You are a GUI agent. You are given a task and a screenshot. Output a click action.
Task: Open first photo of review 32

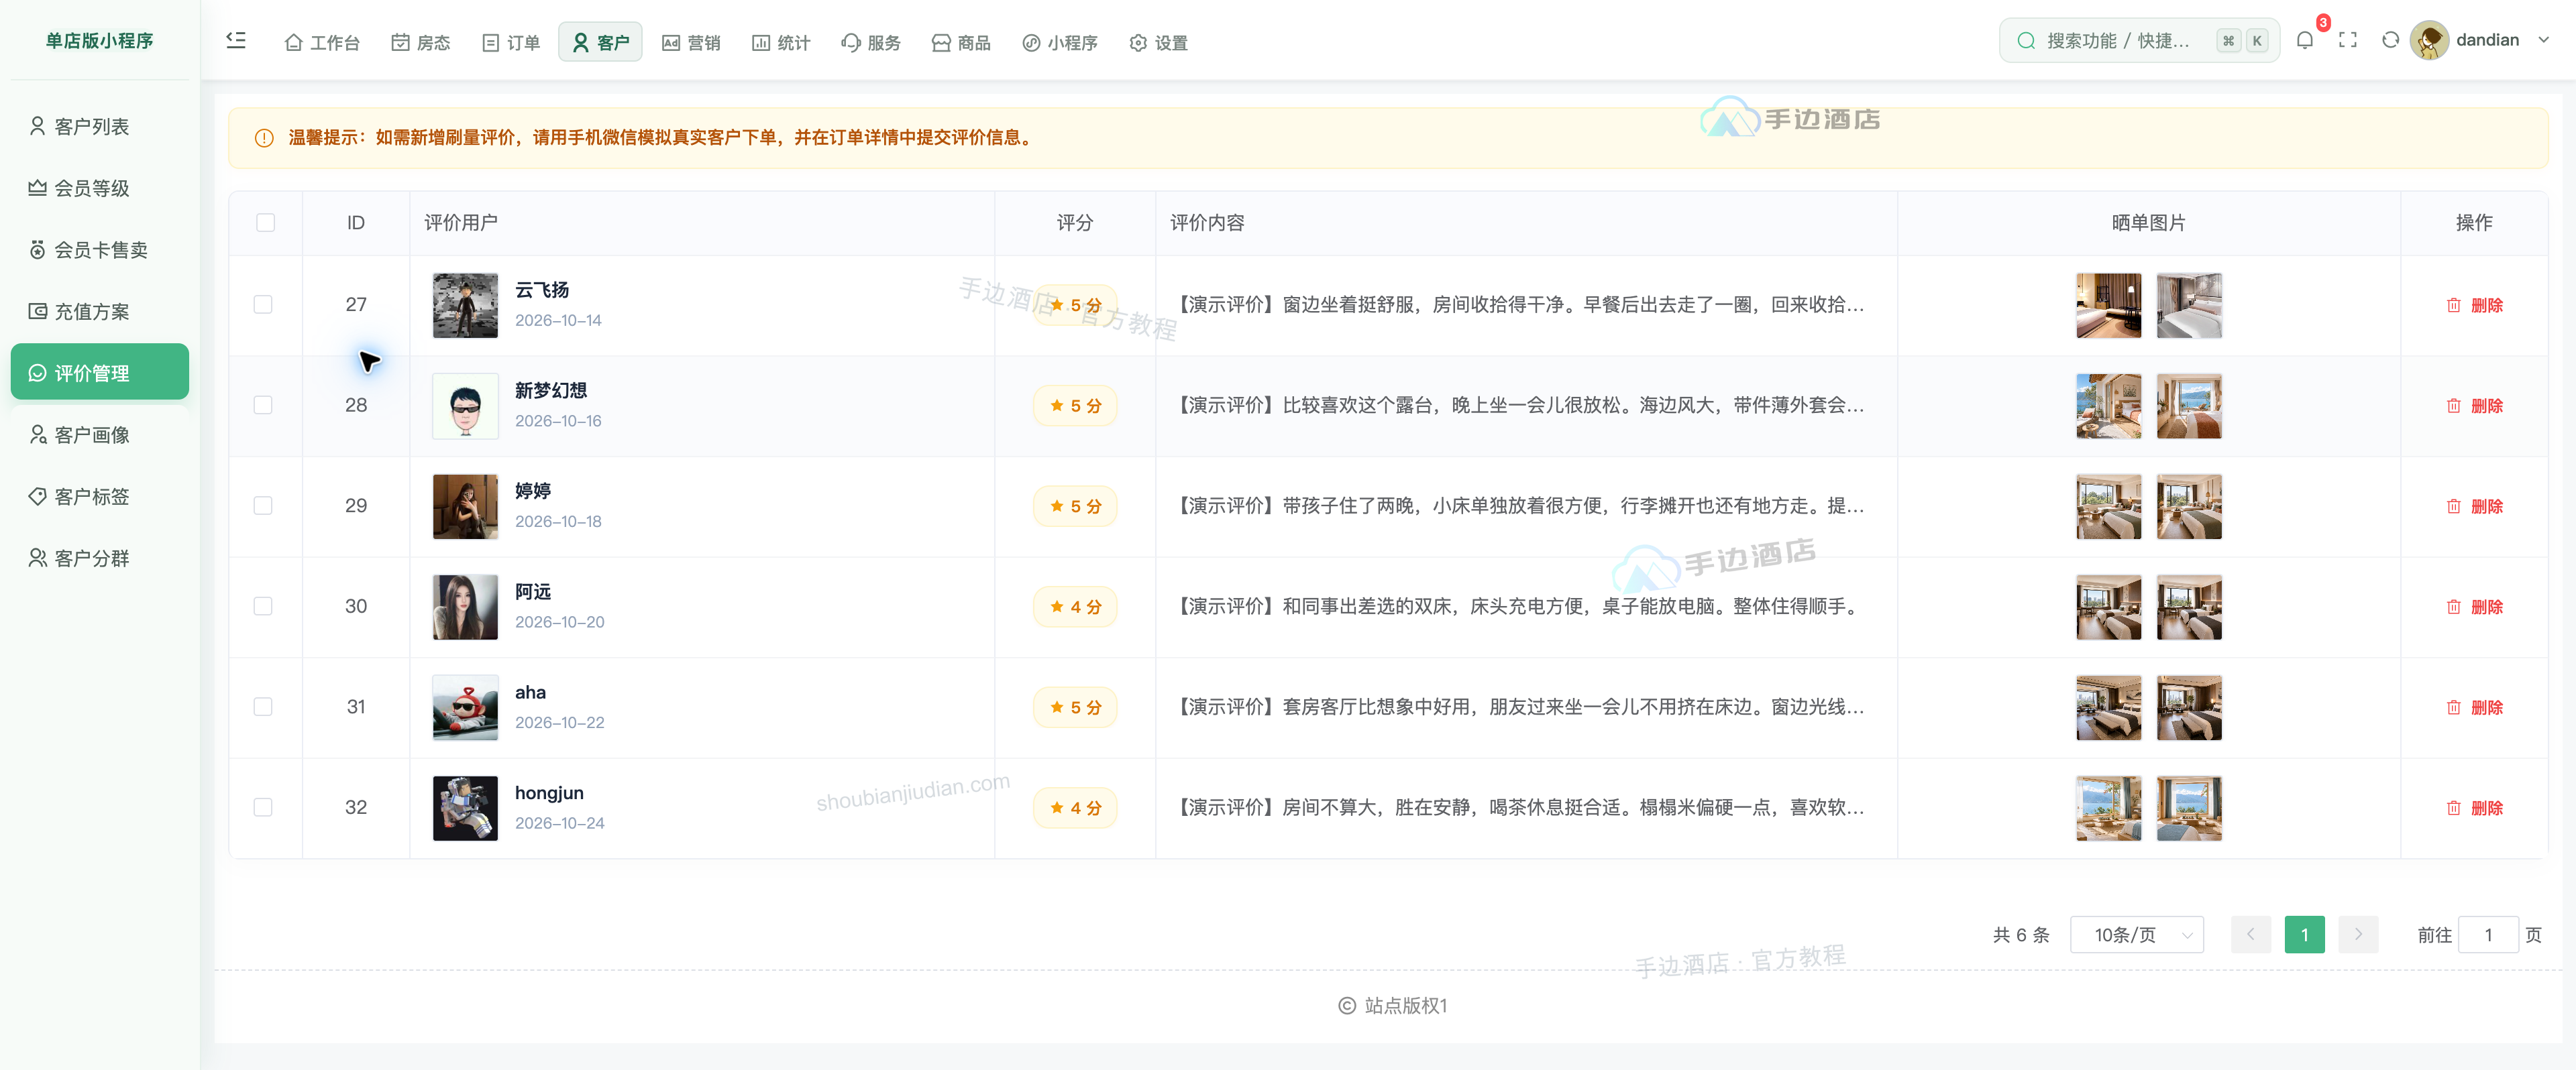(x=2108, y=809)
